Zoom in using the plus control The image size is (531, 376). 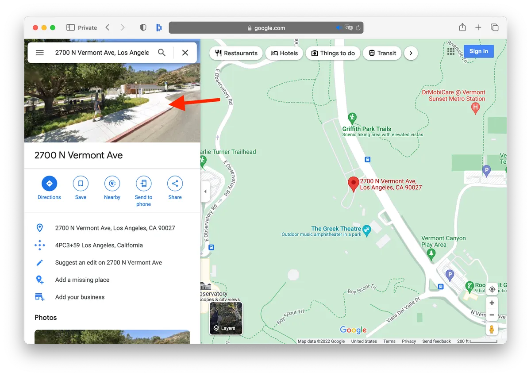click(x=492, y=303)
